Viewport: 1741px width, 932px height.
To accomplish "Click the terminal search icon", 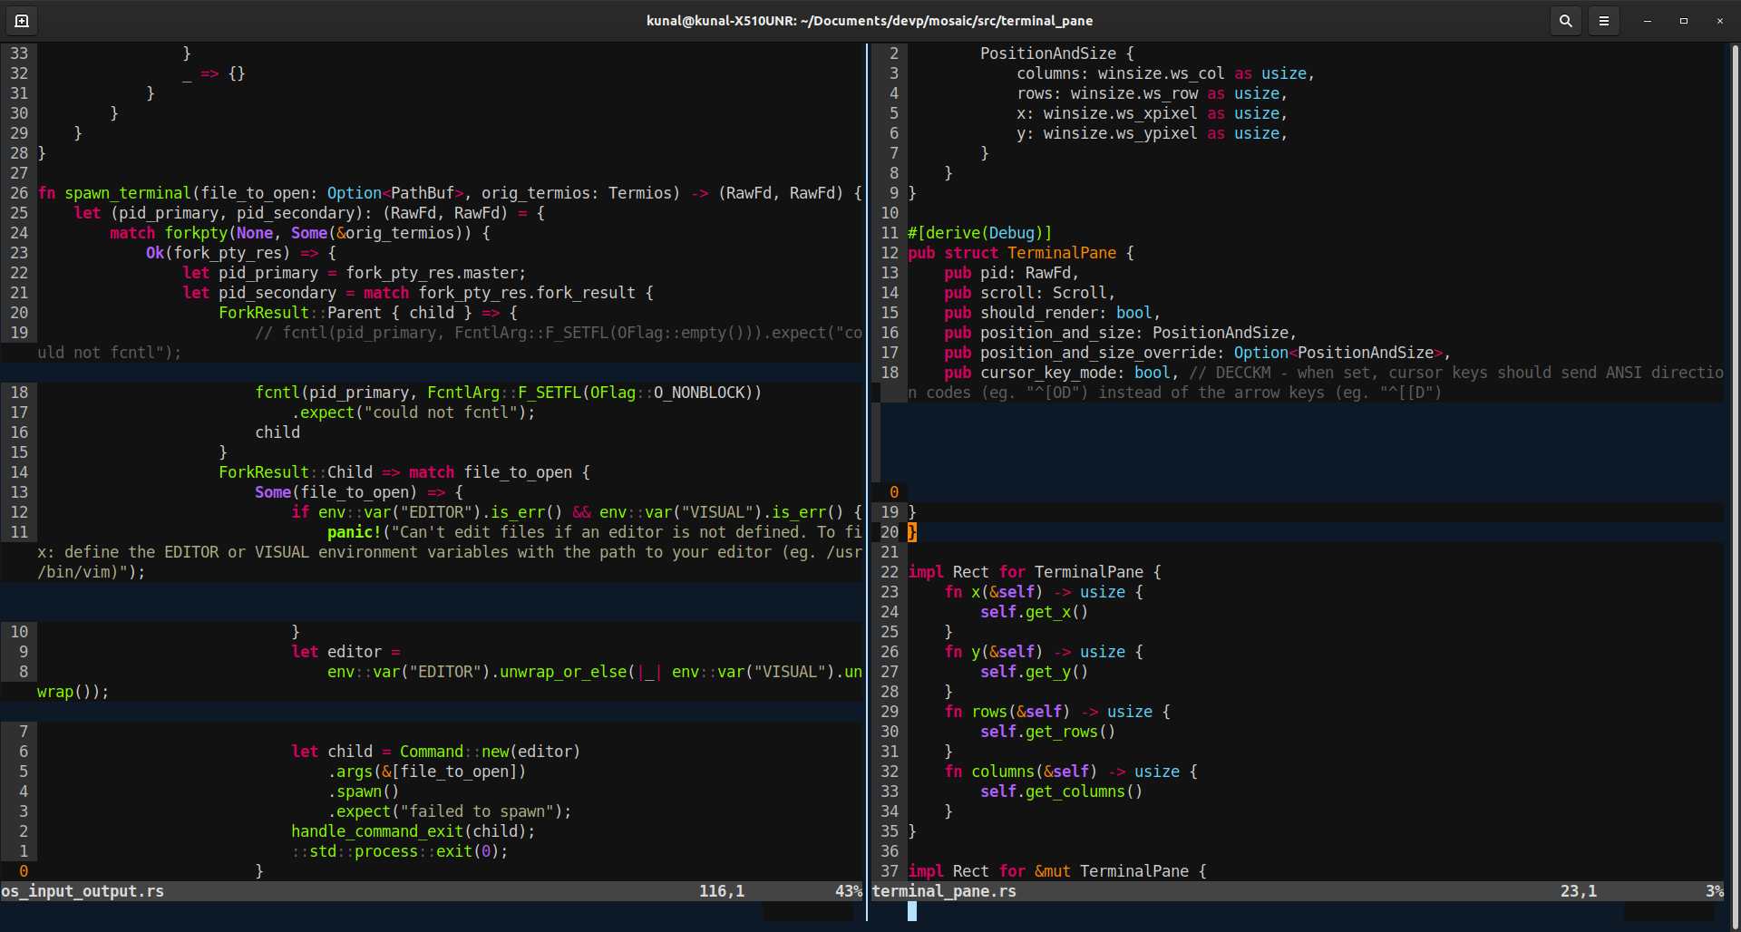I will [1566, 20].
